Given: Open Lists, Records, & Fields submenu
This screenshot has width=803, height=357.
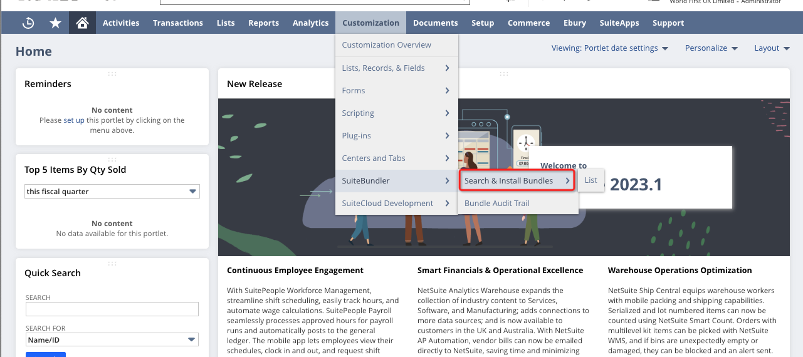Looking at the screenshot, I should click(383, 68).
